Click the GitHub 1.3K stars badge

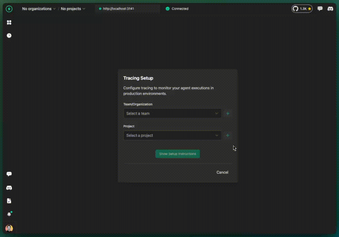pyautogui.click(x=302, y=9)
